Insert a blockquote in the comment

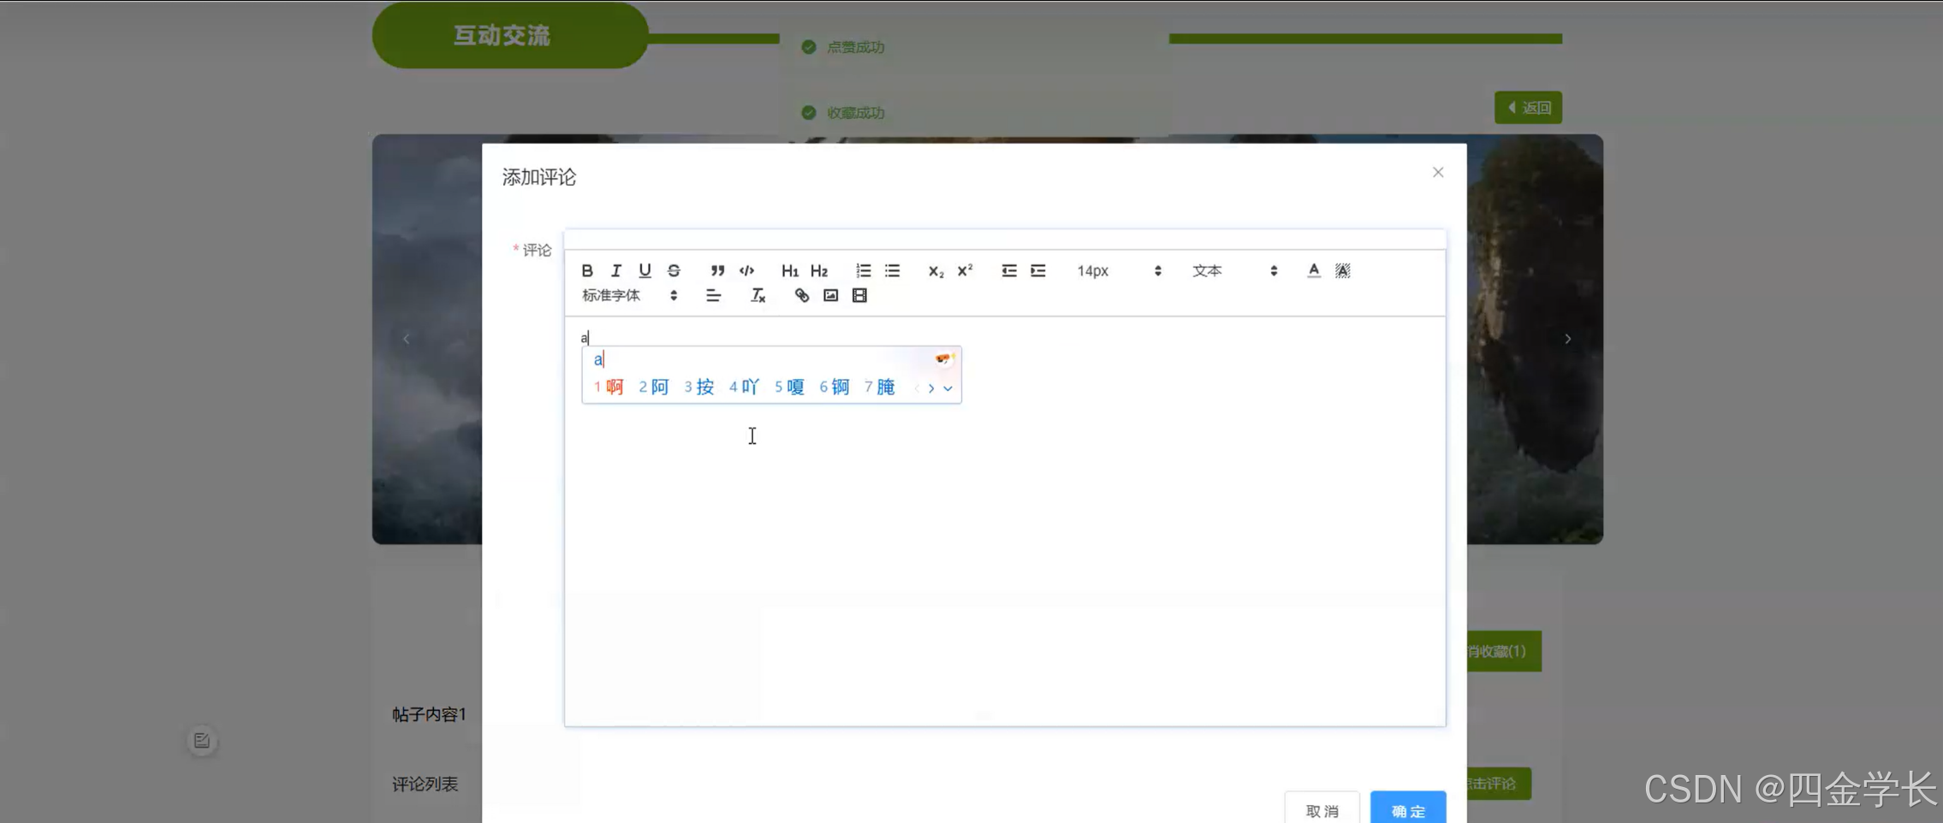717,270
